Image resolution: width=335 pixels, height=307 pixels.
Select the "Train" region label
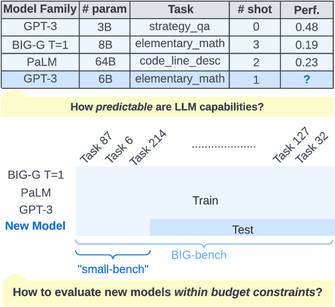205,201
